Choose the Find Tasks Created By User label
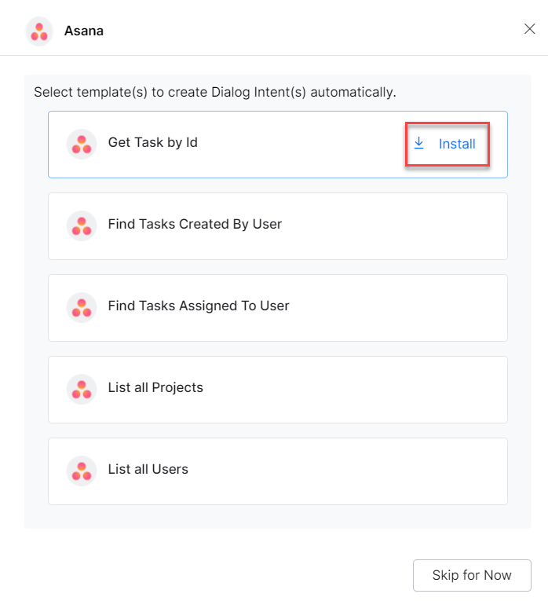 195,224
